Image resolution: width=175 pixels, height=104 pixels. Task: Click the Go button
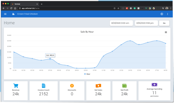(164, 23)
